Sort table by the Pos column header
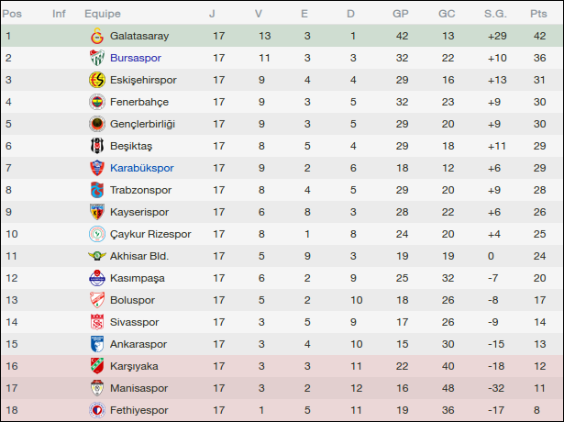564x422 pixels. coord(12,14)
